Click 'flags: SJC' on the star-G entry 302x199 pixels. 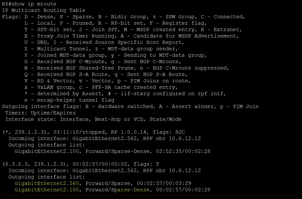tap(169, 132)
